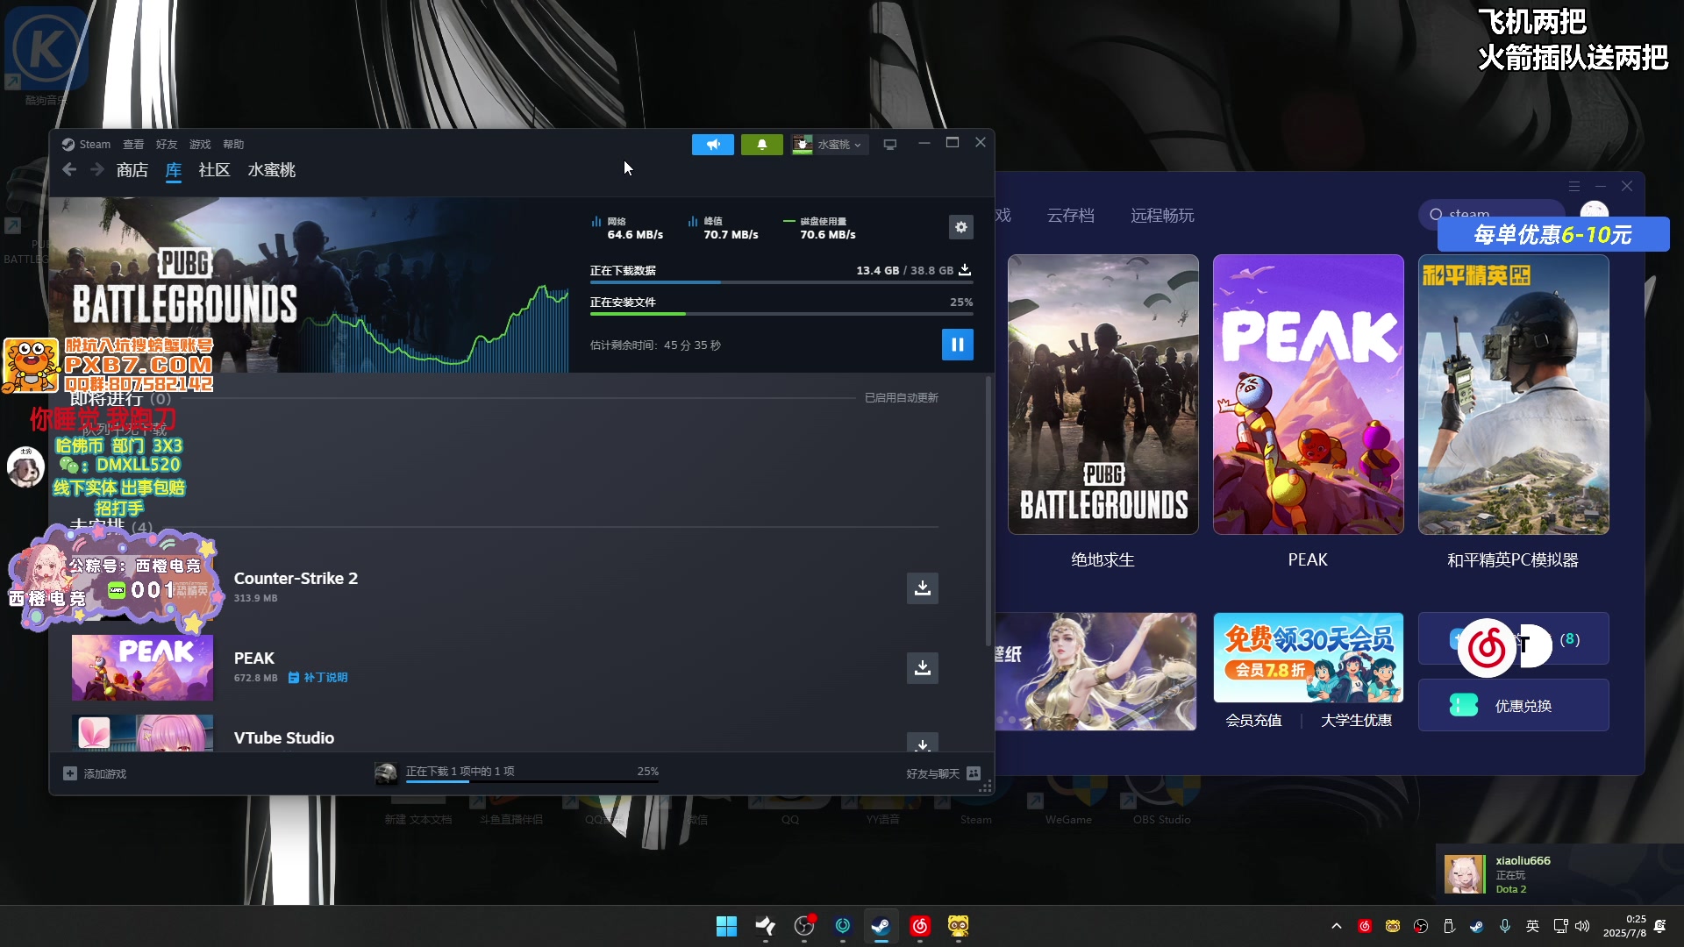The width and height of the screenshot is (1684, 947).
Task: Click 大学生优惠 link
Action: tap(1357, 720)
